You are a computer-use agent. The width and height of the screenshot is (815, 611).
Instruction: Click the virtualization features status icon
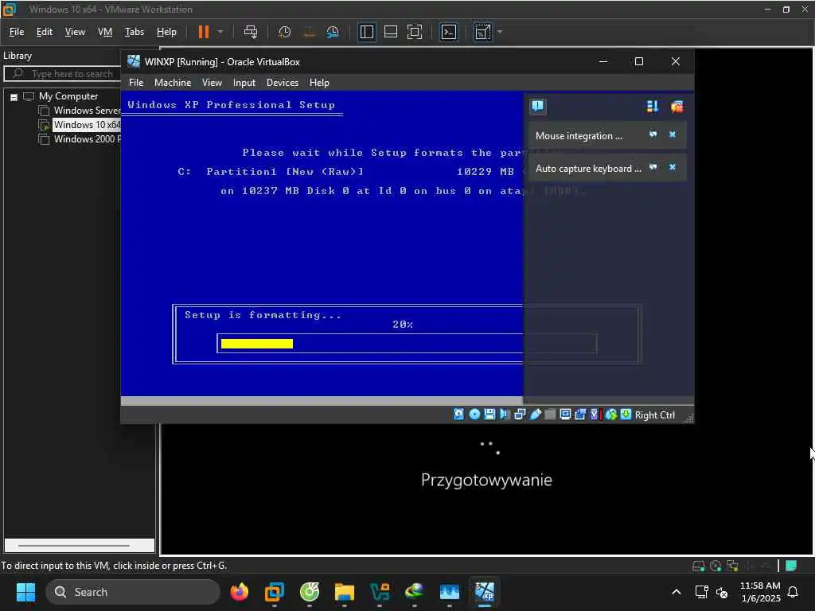coord(595,414)
